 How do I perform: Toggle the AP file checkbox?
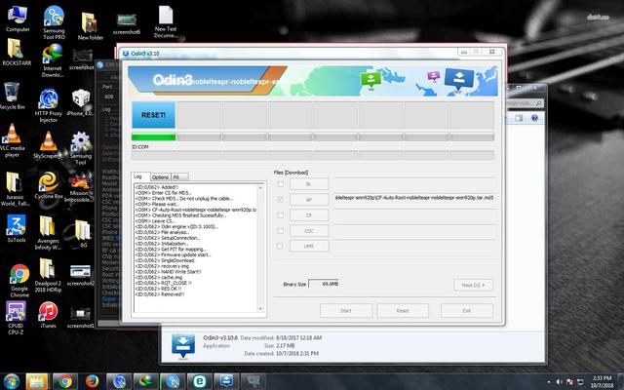click(x=281, y=199)
